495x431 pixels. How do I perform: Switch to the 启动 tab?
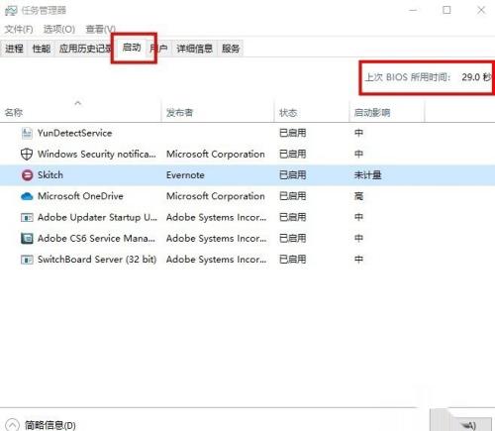coord(132,48)
